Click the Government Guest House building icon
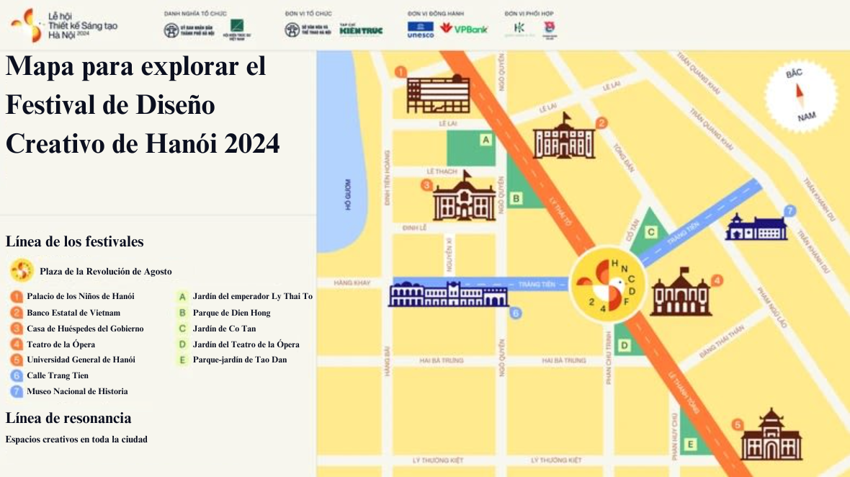Image resolution: width=850 pixels, height=477 pixels. click(x=464, y=200)
